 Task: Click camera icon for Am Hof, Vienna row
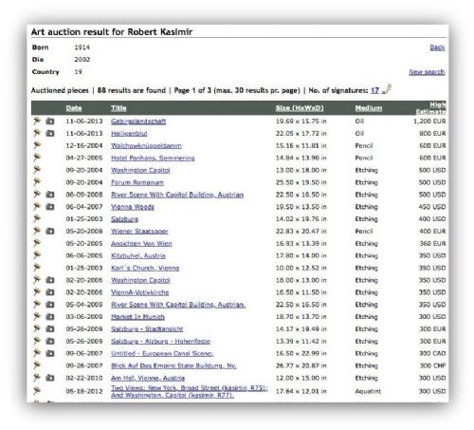[x=50, y=378]
